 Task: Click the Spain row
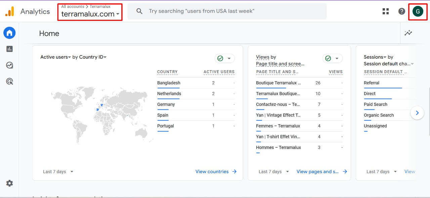pyautogui.click(x=196, y=115)
